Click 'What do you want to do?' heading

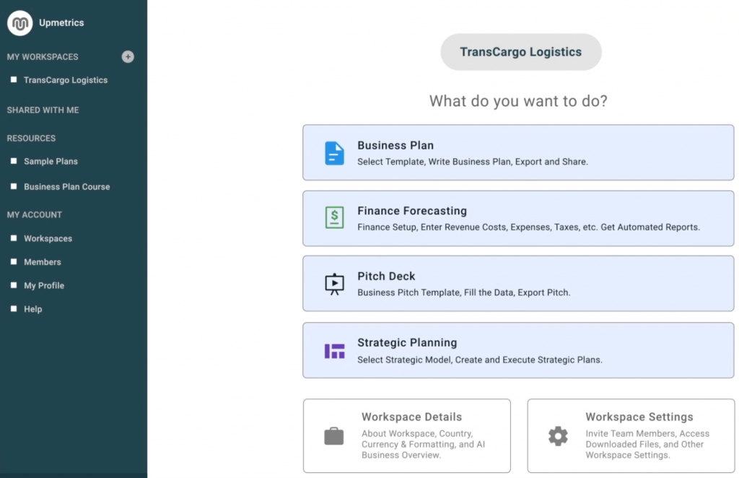518,101
